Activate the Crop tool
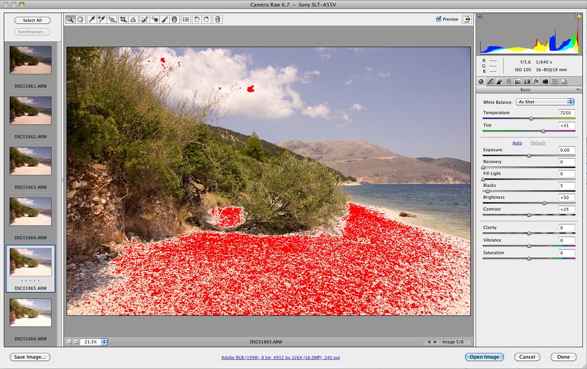Image resolution: width=587 pixels, height=369 pixels. click(123, 20)
